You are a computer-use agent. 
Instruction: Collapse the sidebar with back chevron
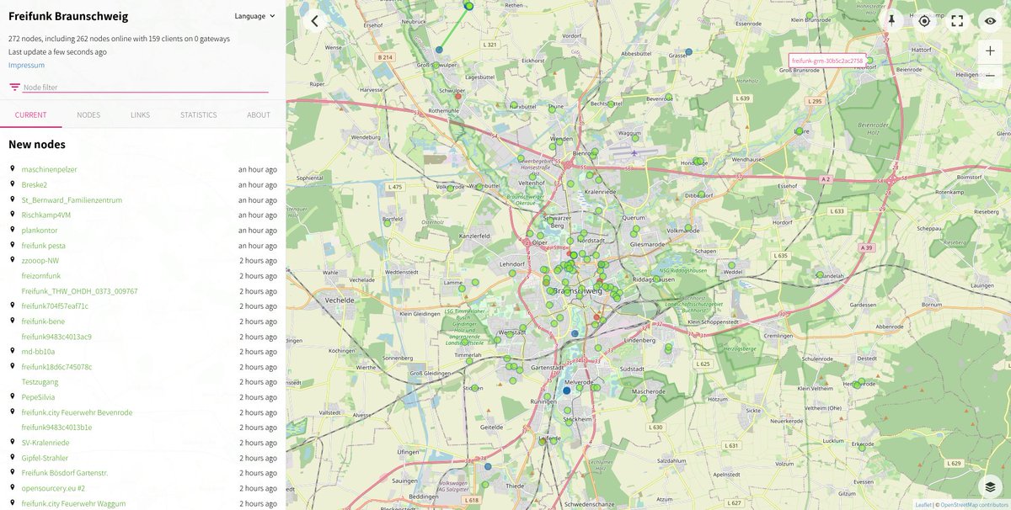[314, 21]
